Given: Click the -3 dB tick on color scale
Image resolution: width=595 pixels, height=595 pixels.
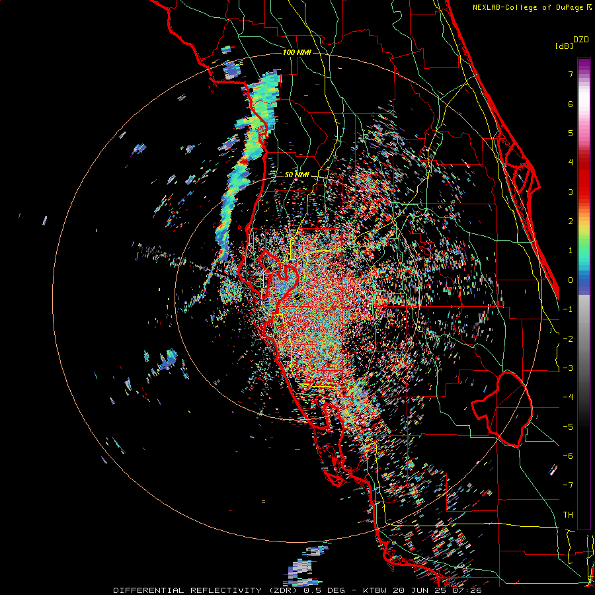Looking at the screenshot, I should click(568, 368).
